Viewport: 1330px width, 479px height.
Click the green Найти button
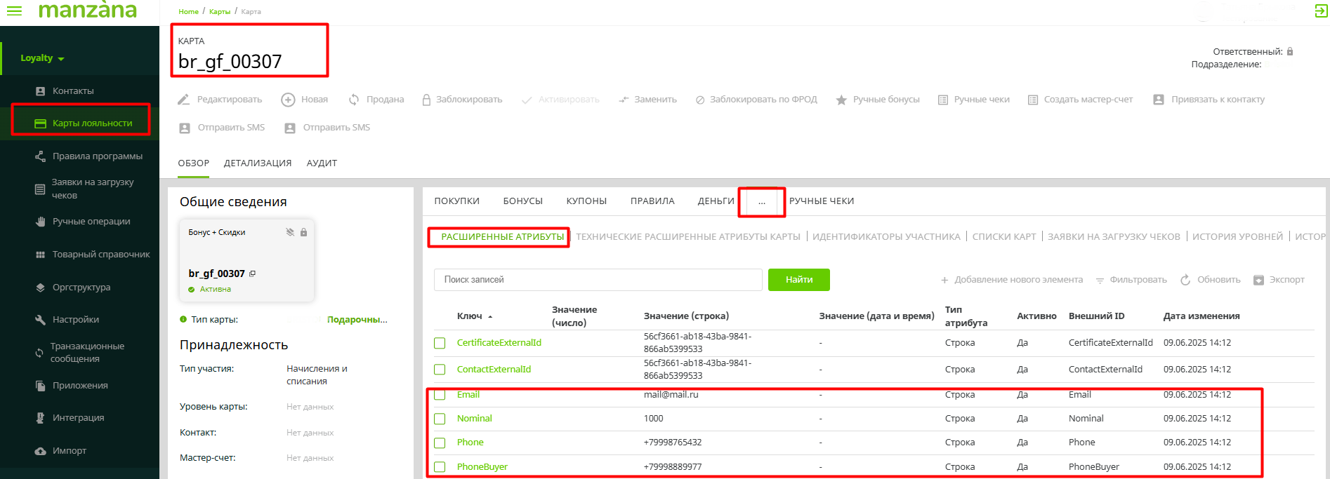point(798,280)
